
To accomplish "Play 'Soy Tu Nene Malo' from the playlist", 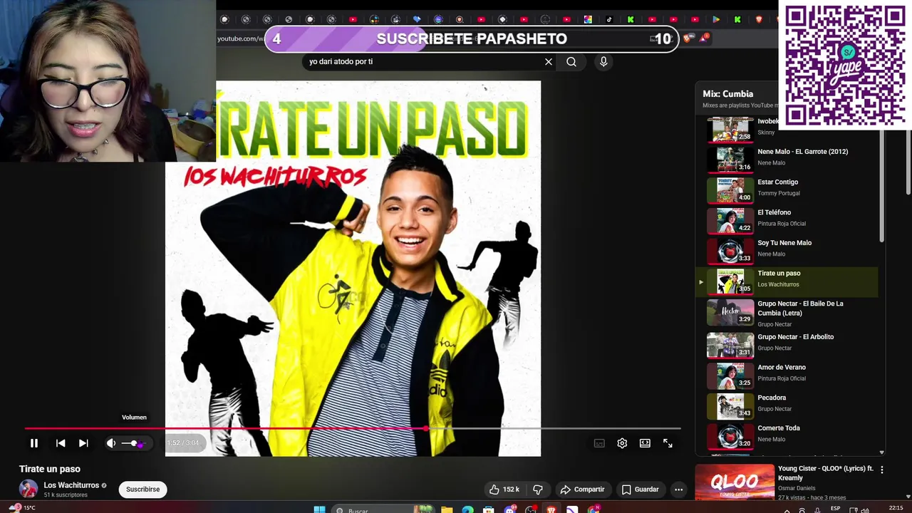I will pyautogui.click(x=787, y=250).
